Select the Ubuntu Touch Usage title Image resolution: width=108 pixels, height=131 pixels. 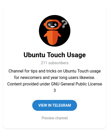pos(55,55)
